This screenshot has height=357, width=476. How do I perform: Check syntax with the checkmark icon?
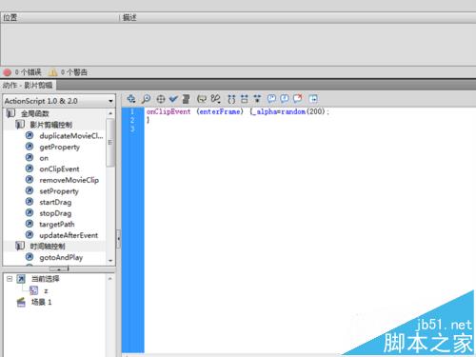[173, 99]
